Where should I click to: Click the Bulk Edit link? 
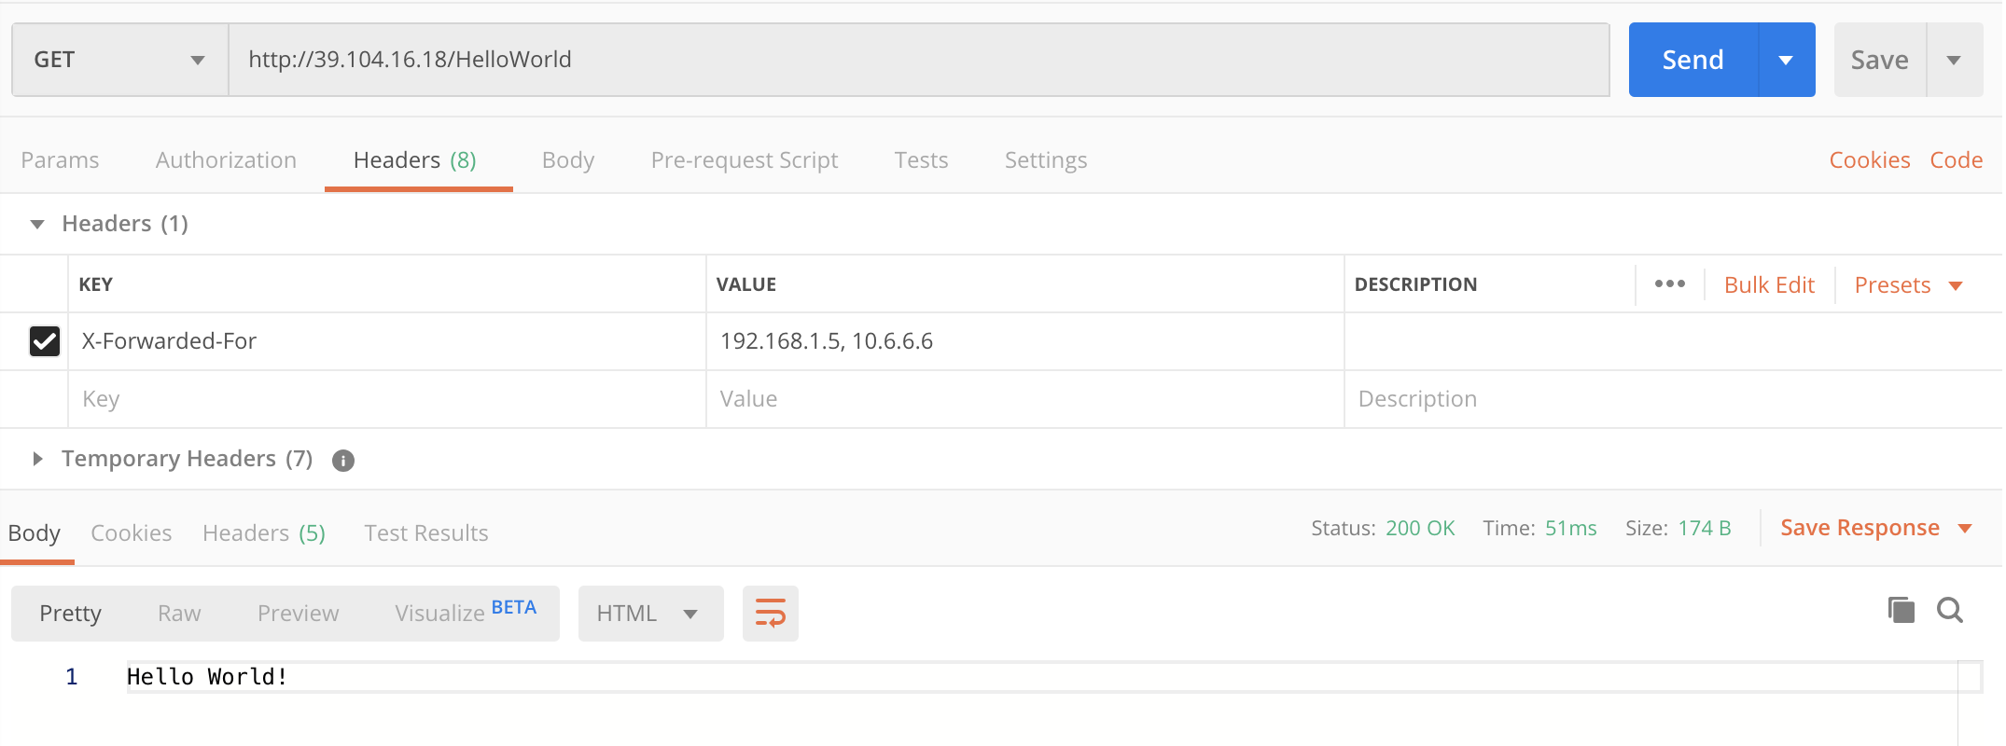pos(1769,285)
